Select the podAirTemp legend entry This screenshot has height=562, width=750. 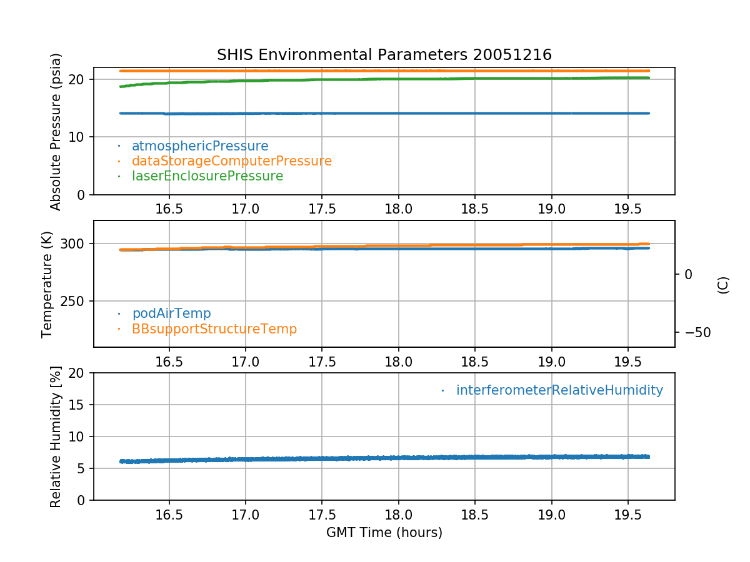pyautogui.click(x=171, y=313)
